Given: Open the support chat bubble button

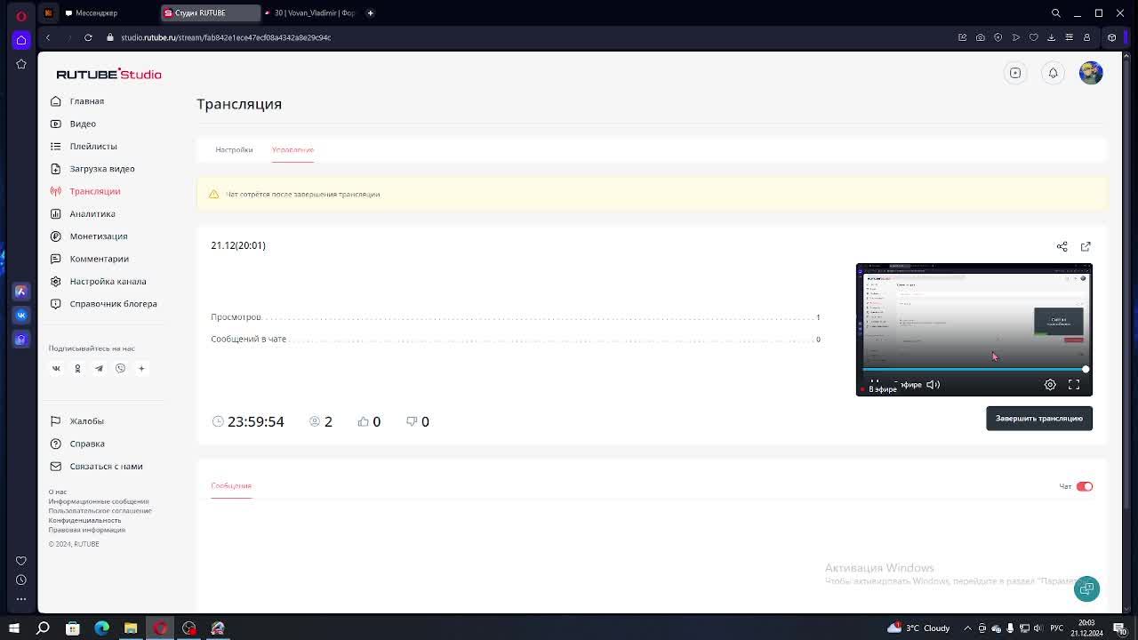Looking at the screenshot, I should point(1086,588).
